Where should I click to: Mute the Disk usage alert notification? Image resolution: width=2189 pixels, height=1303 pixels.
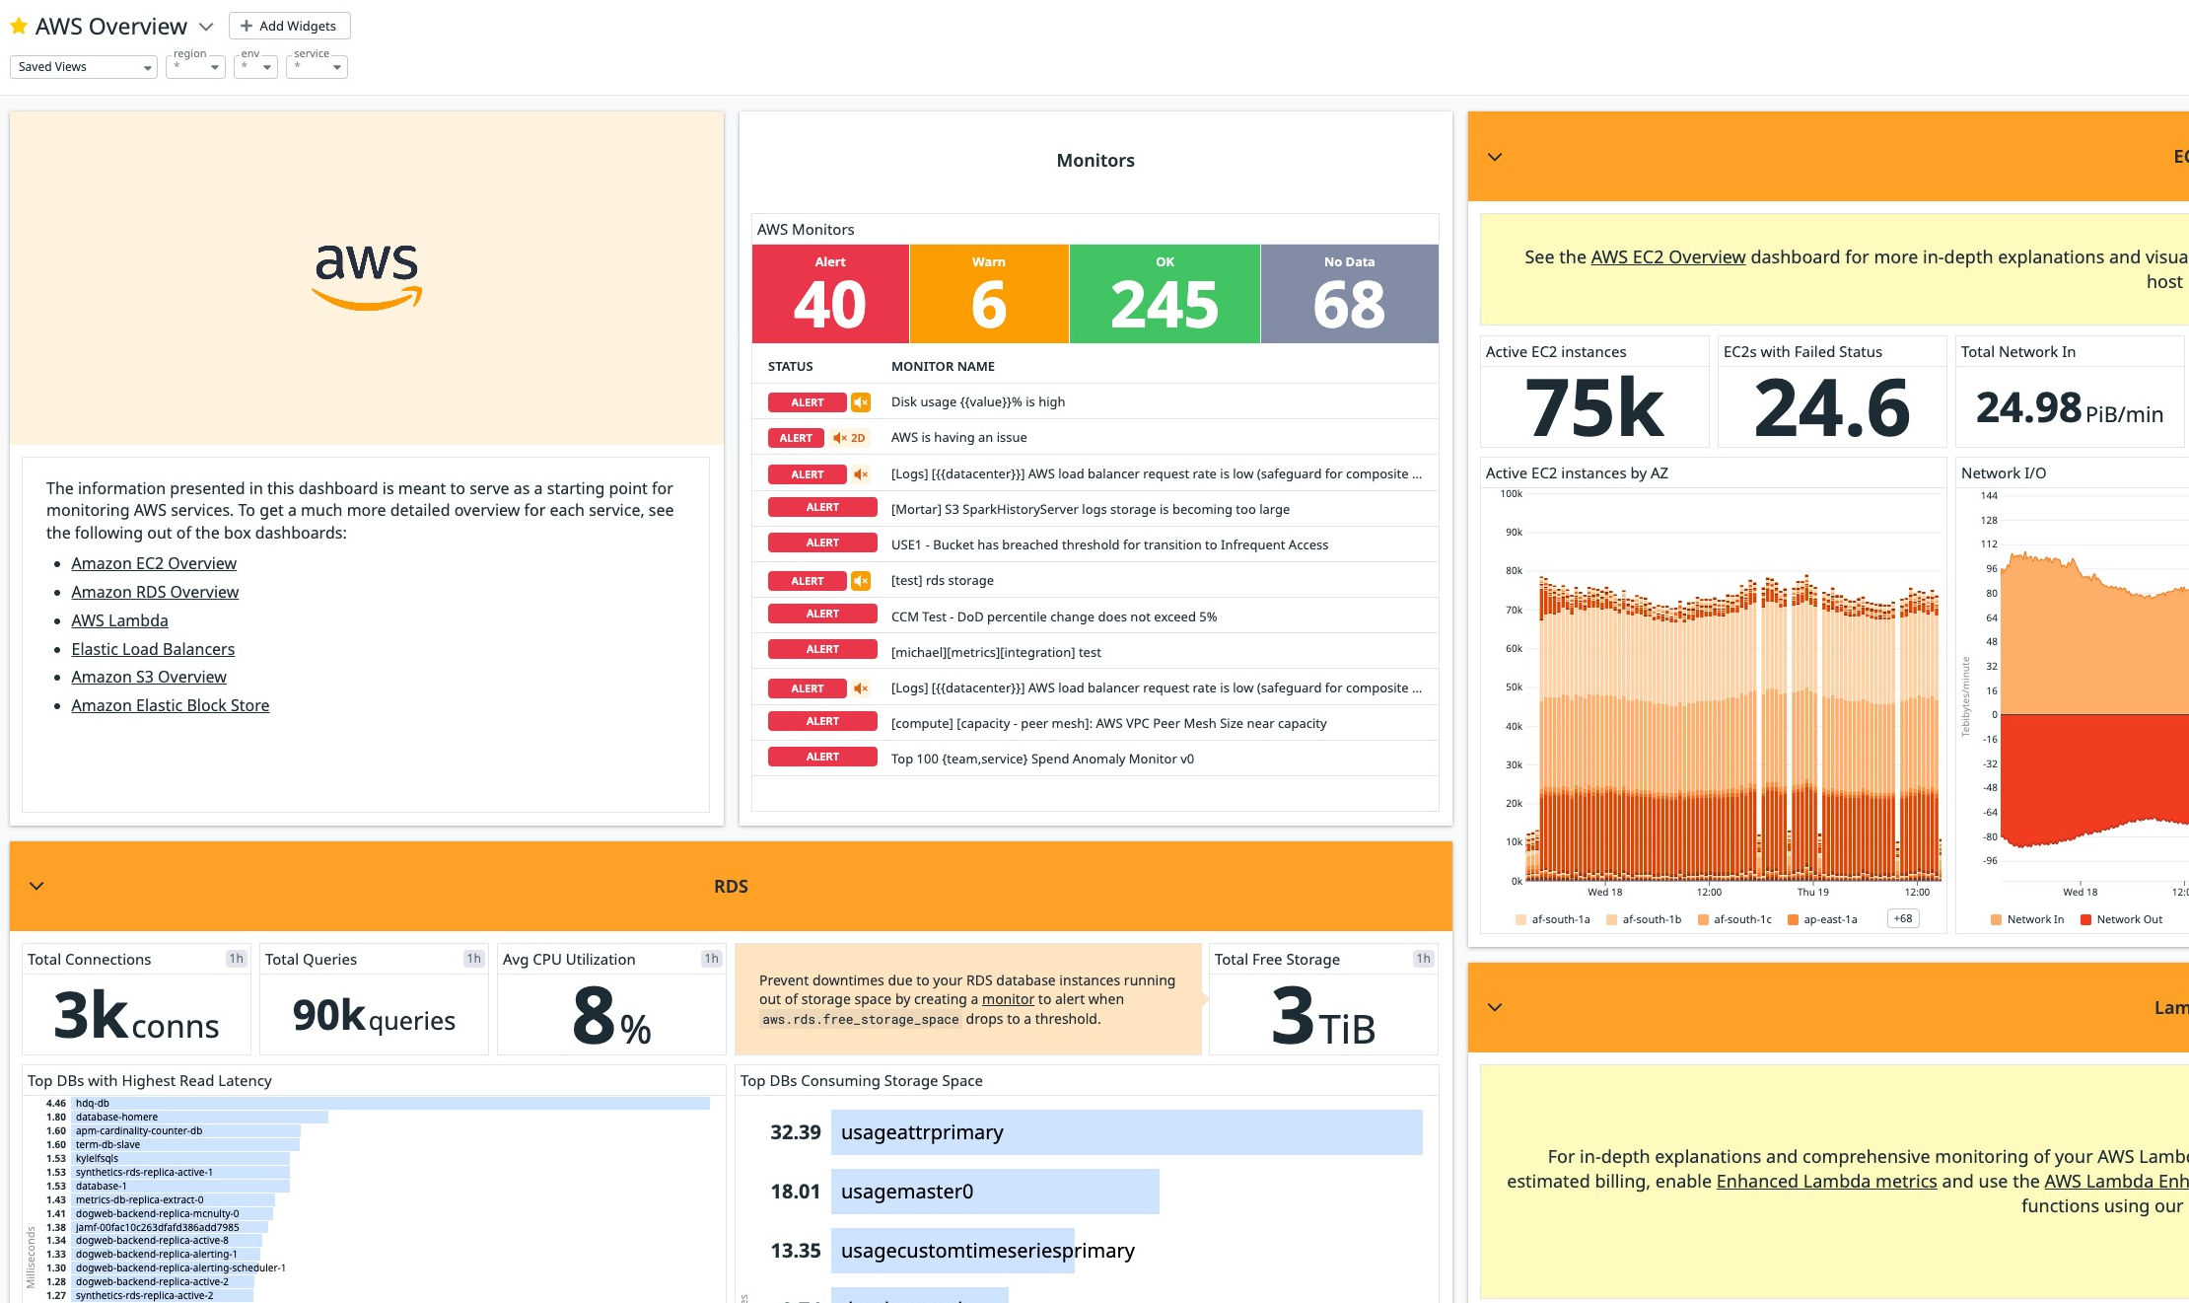pyautogui.click(x=859, y=401)
